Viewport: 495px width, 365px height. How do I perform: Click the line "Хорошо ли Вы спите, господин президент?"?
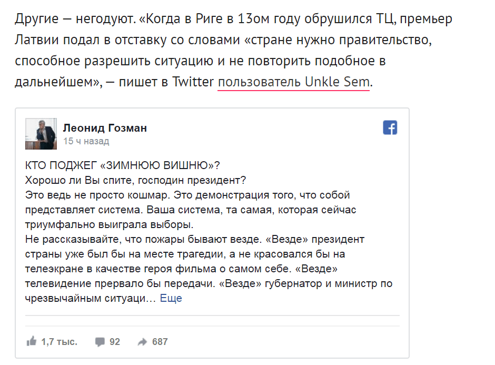[135, 180]
